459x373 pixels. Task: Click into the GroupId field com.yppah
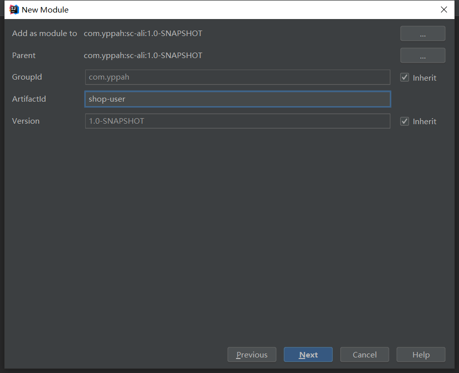coord(238,77)
